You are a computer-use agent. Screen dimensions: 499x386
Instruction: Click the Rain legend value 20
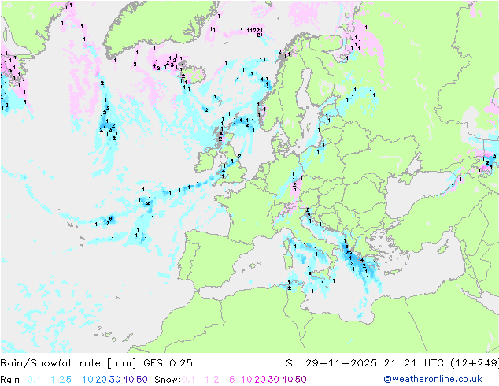pyautogui.click(x=101, y=380)
